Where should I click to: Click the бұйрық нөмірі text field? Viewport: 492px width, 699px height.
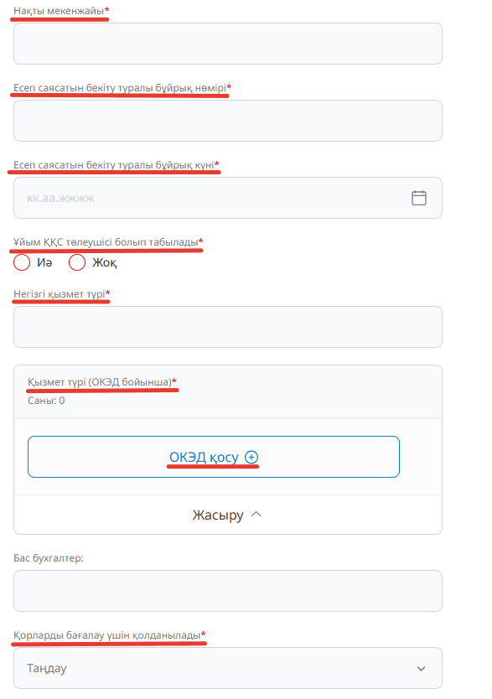[228, 121]
